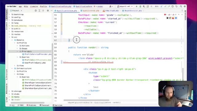Expand the database folder
The height and width of the screenshot is (111, 197).
point(9,20)
